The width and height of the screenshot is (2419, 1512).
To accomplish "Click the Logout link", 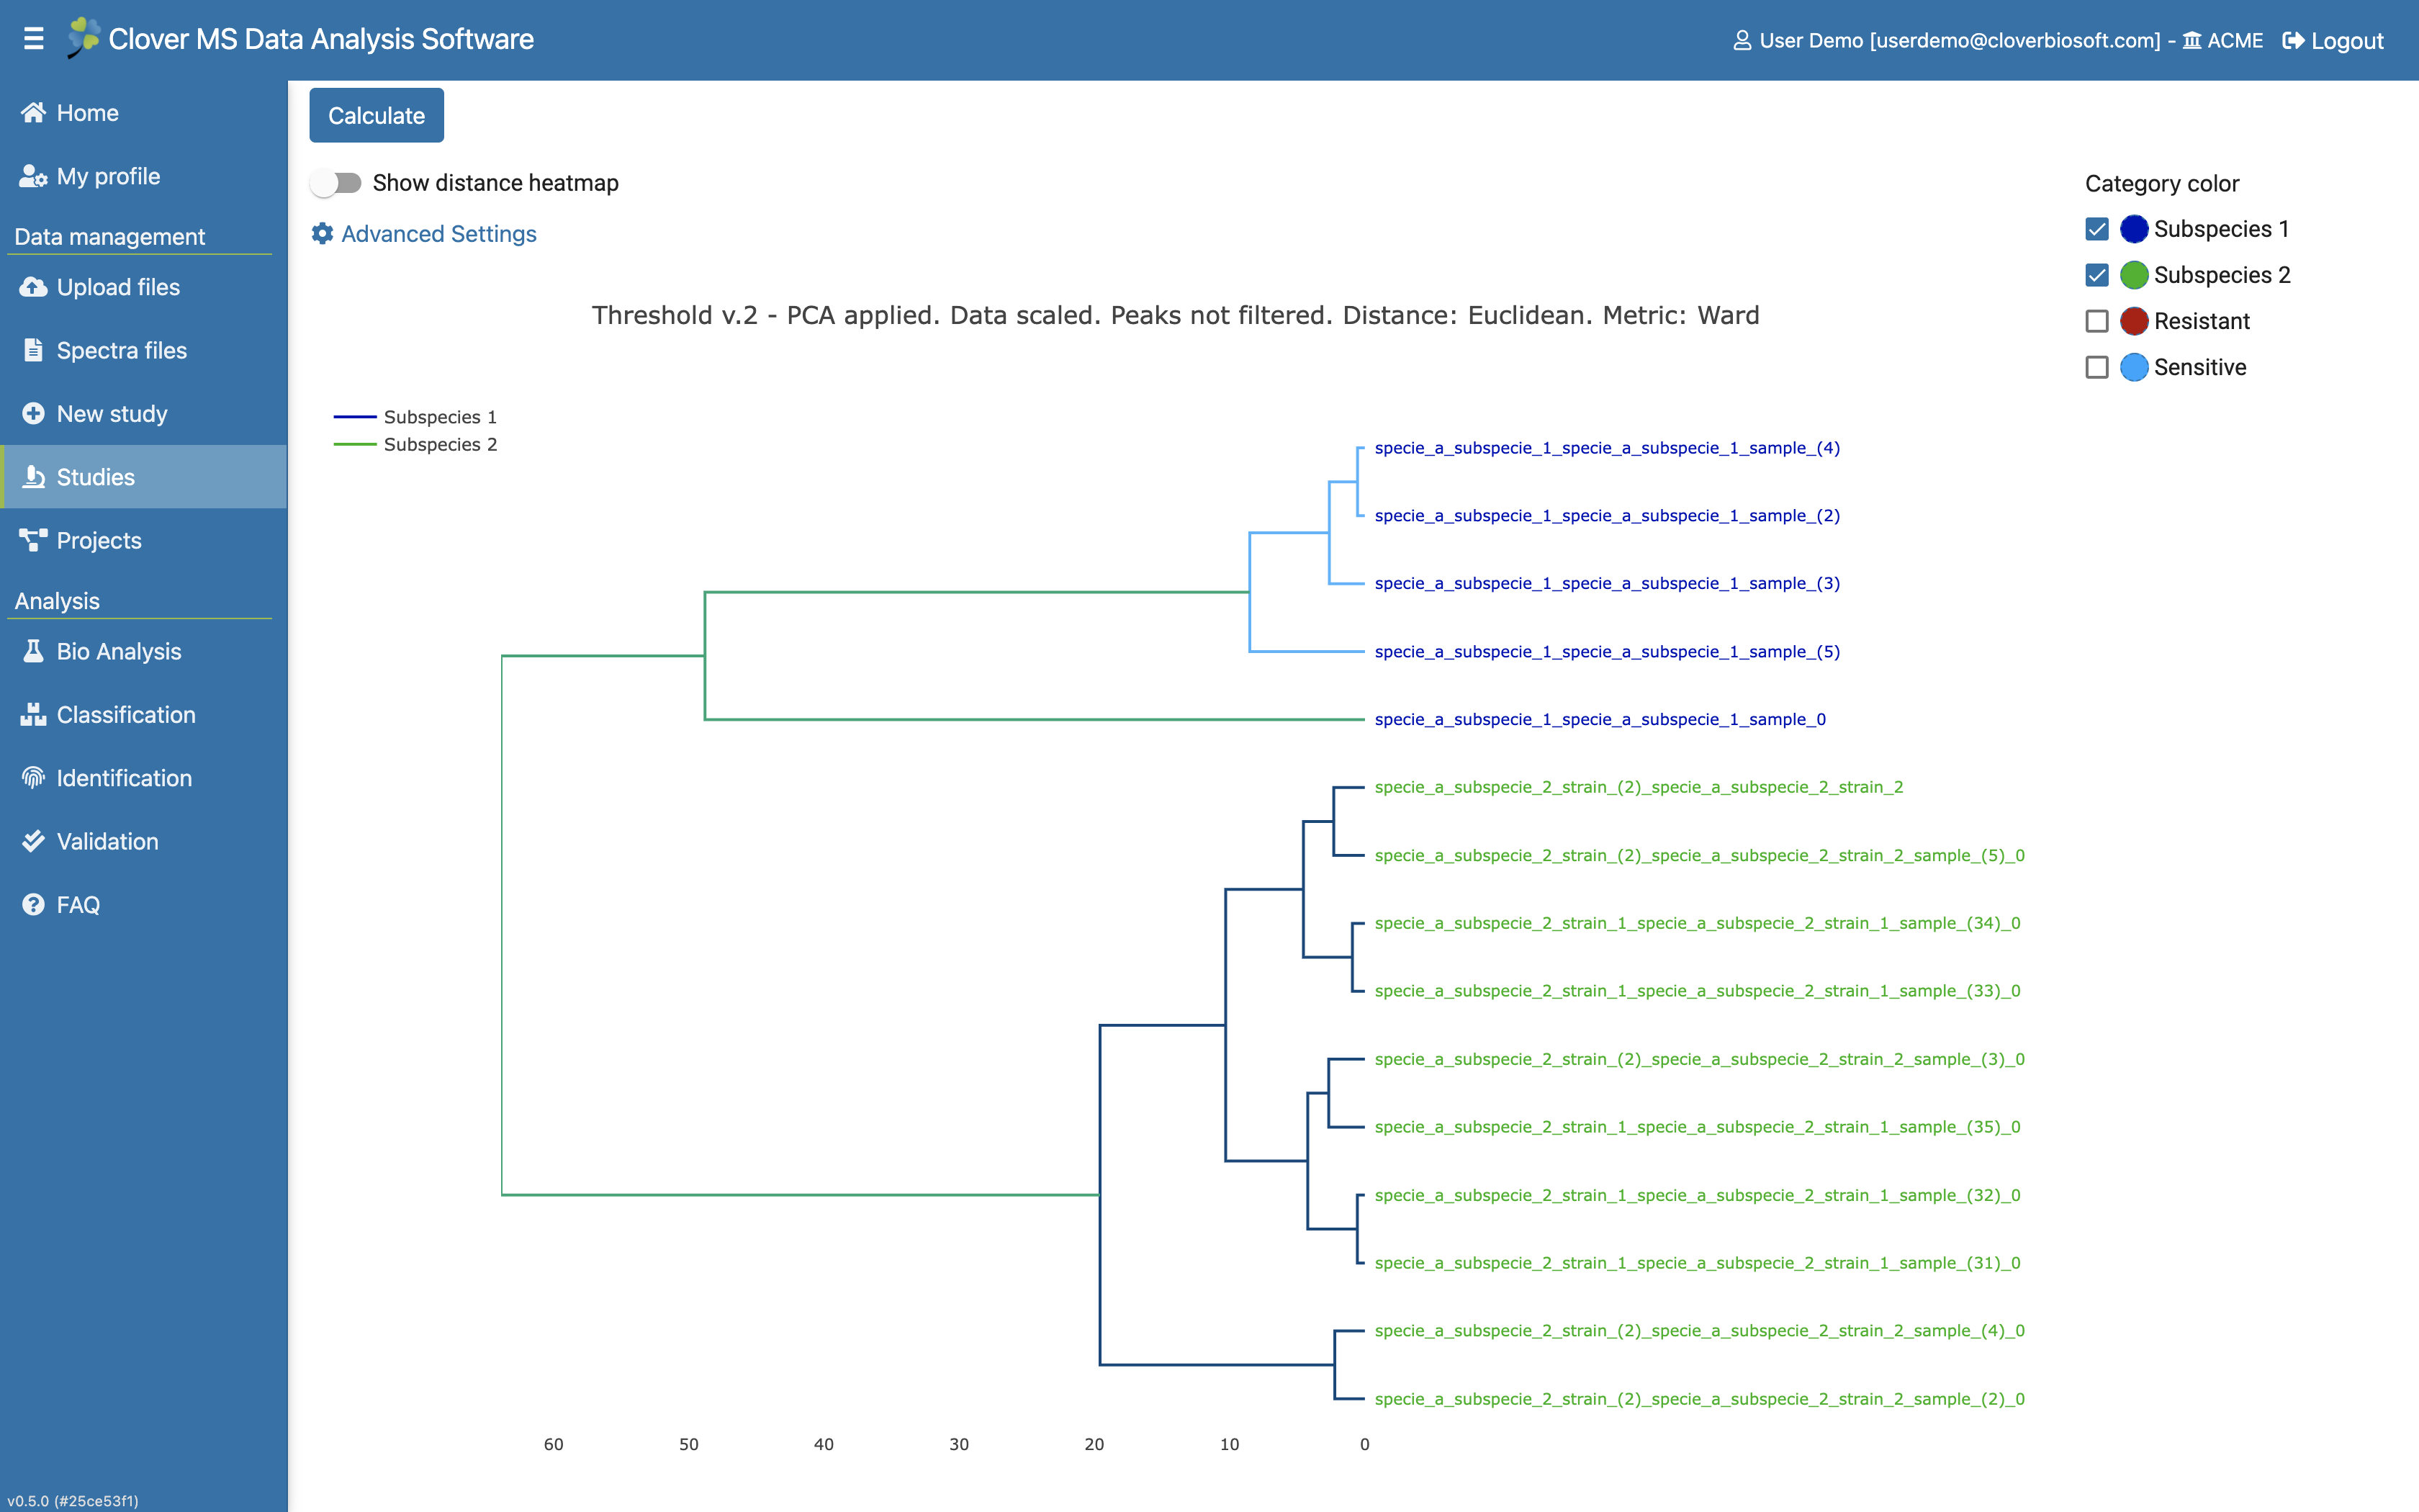I will (2333, 40).
